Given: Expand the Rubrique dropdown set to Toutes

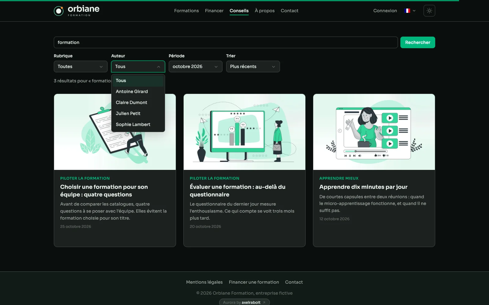Looking at the screenshot, I should [x=80, y=66].
